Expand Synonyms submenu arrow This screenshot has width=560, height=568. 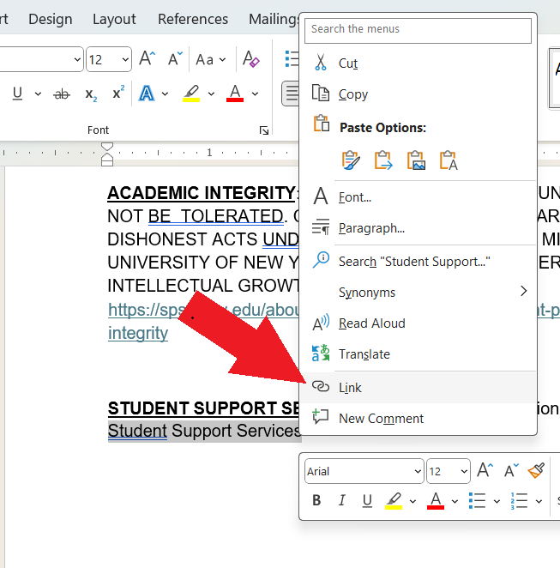523,291
